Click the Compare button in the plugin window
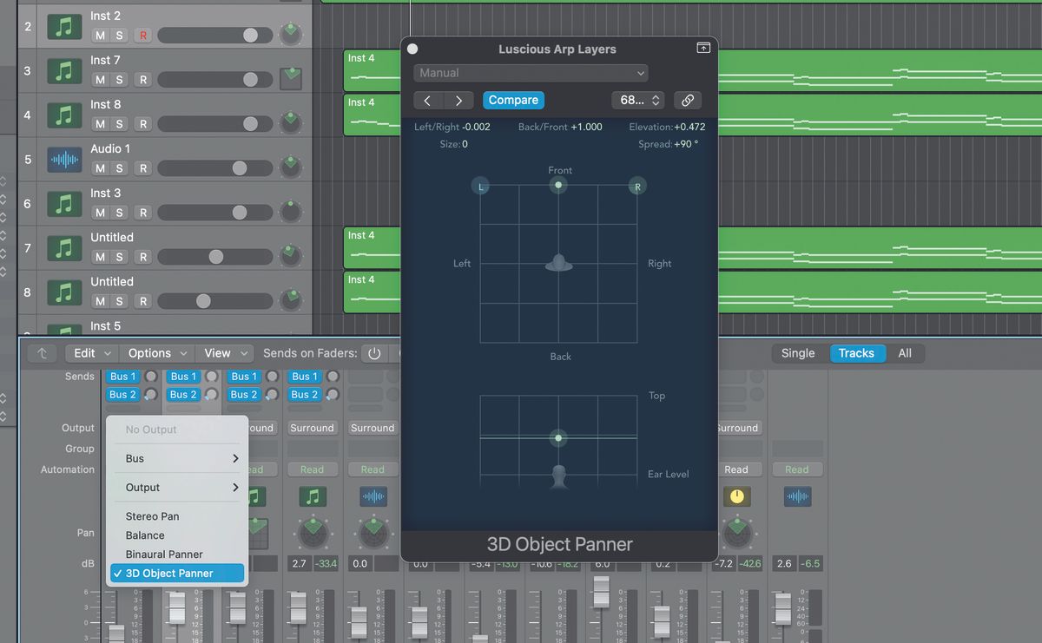 point(513,100)
